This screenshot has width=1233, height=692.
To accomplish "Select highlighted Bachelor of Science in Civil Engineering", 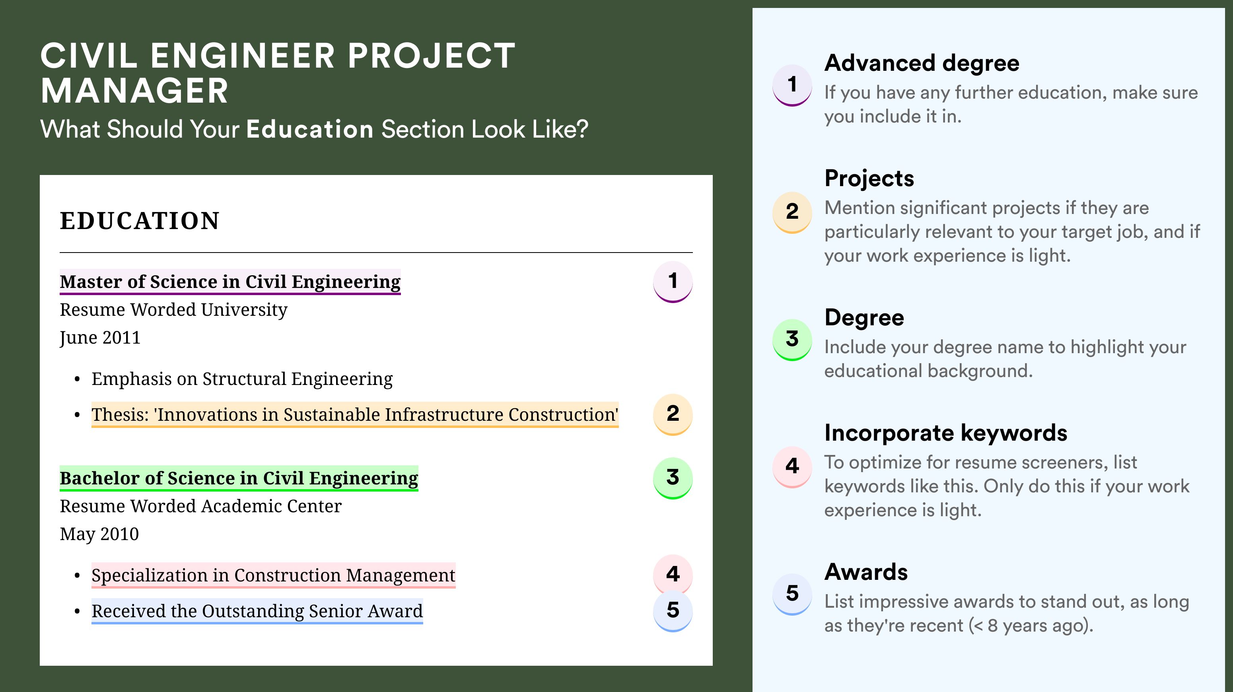I will pyautogui.click(x=239, y=478).
